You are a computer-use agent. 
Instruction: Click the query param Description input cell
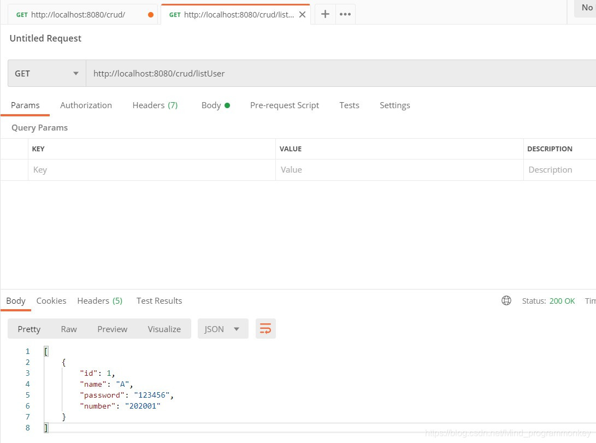[x=559, y=170]
